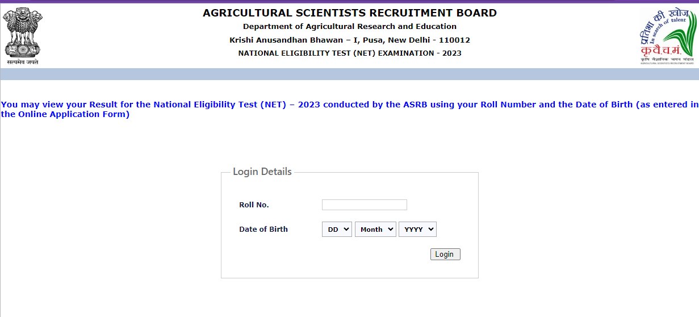Expand the Month dropdown

point(375,230)
